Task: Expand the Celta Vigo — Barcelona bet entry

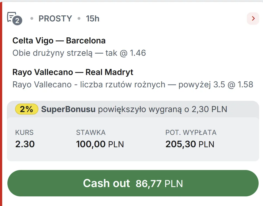Action: (x=59, y=40)
